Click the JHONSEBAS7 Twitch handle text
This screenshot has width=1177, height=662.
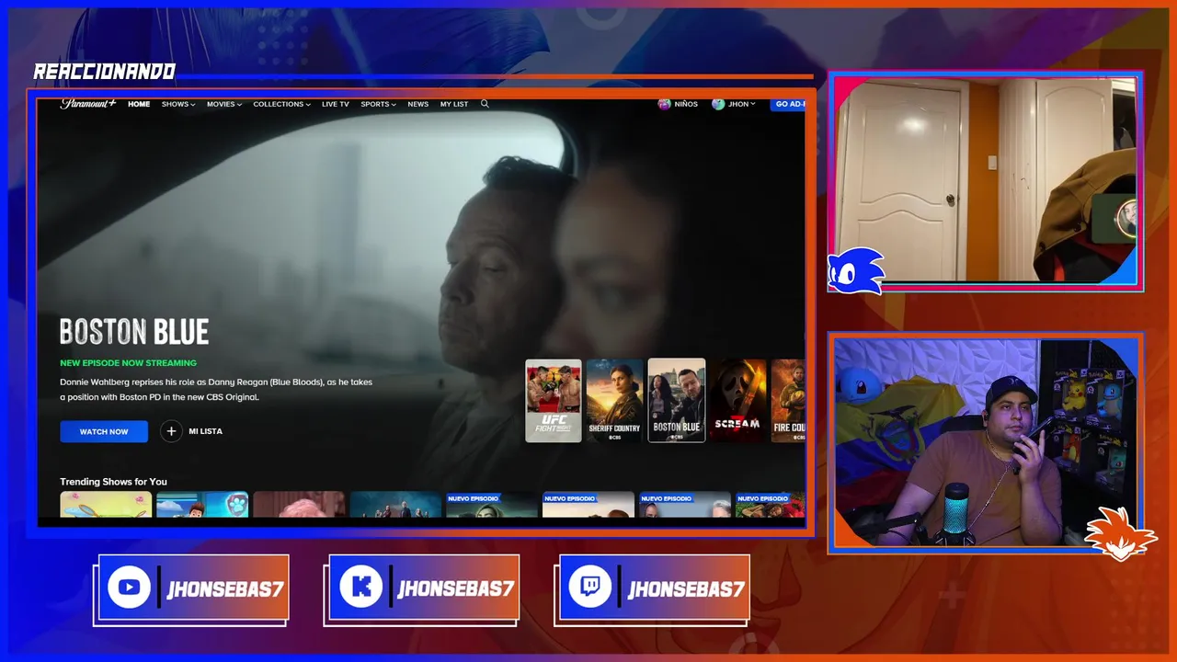(x=686, y=589)
